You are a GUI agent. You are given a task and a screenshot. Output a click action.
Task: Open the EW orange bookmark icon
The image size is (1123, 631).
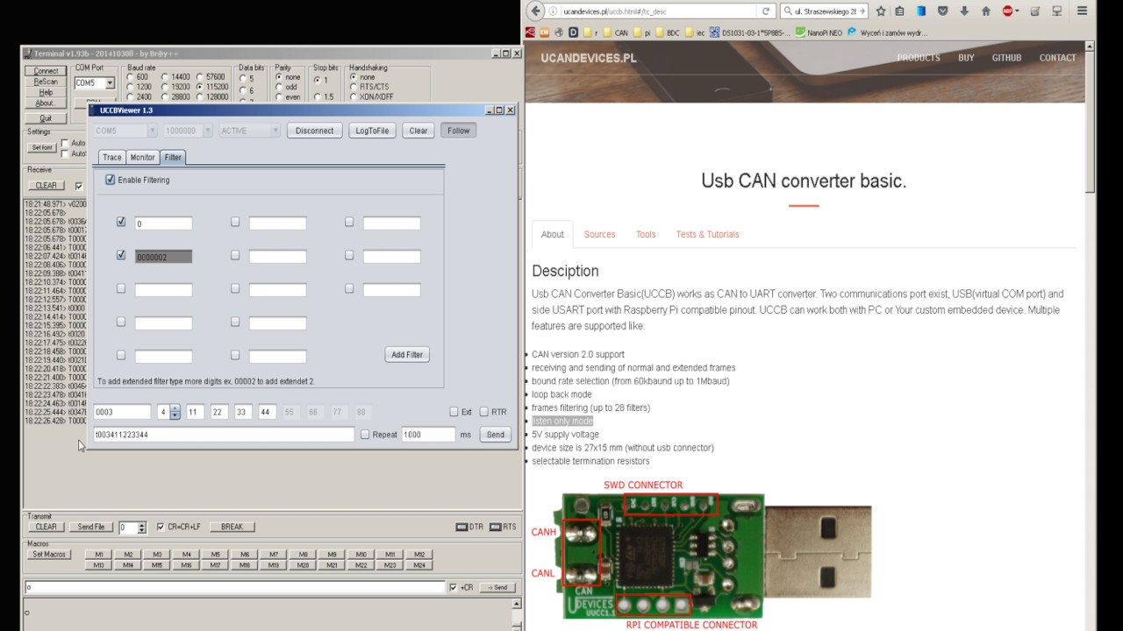544,32
